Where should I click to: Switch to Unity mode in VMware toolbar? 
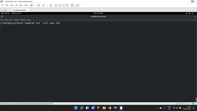67,5
